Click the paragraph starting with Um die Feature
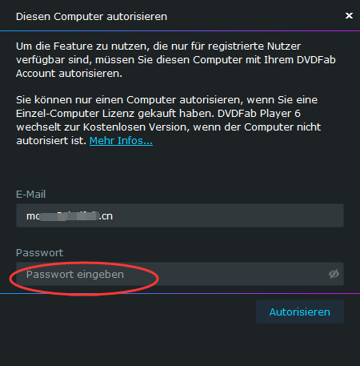The height and width of the screenshot is (366, 360). (176, 60)
